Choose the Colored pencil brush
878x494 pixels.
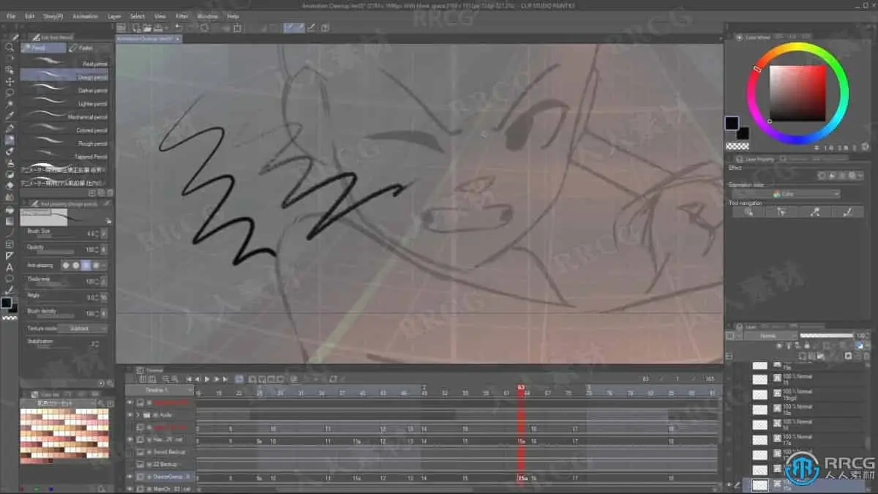click(65, 130)
